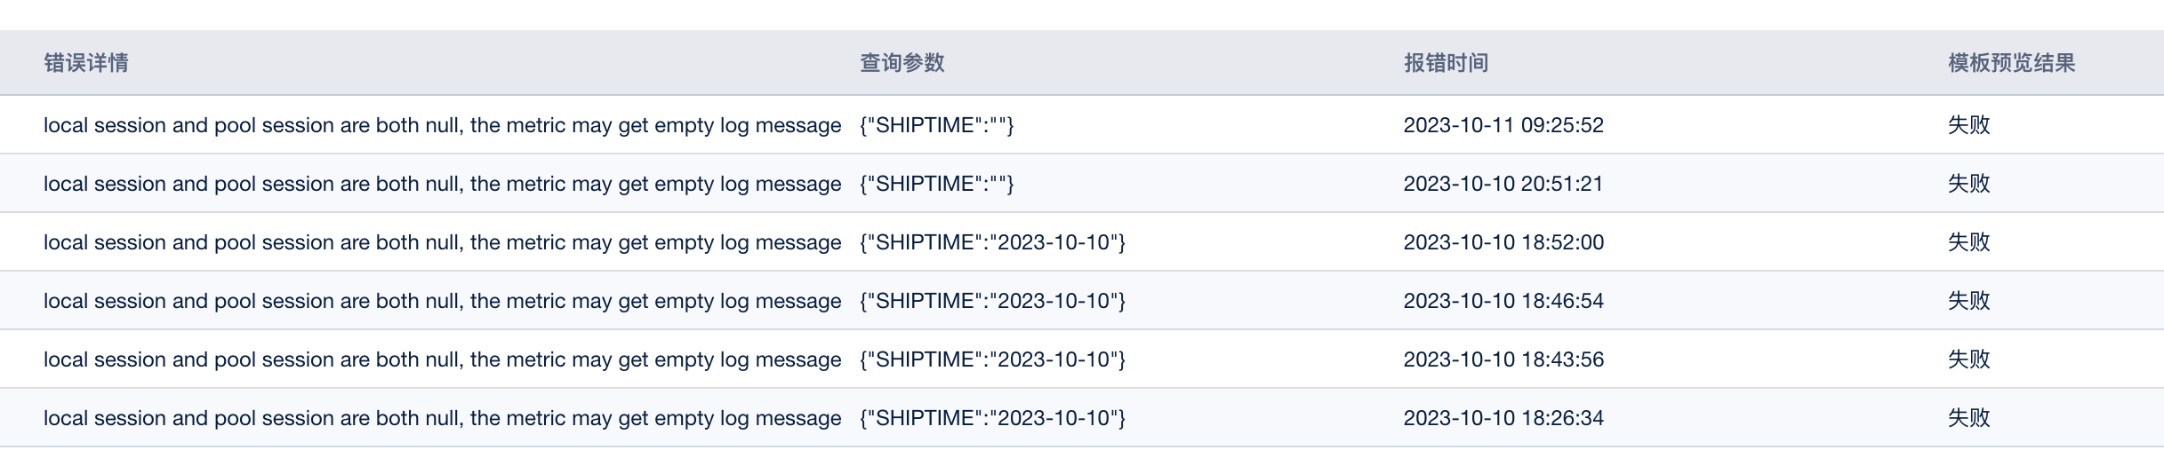Click the 报错时间 column header
Viewport: 2164px width, 458px height.
pyautogui.click(x=1447, y=63)
